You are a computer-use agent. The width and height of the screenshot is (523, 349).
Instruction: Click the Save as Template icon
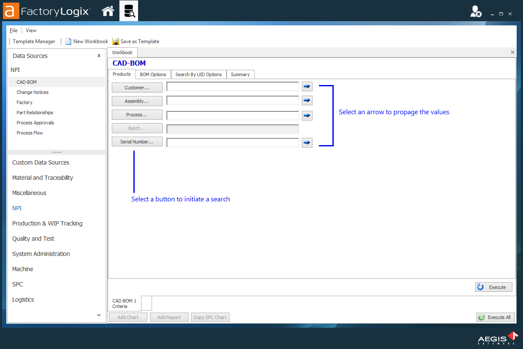[x=115, y=41]
